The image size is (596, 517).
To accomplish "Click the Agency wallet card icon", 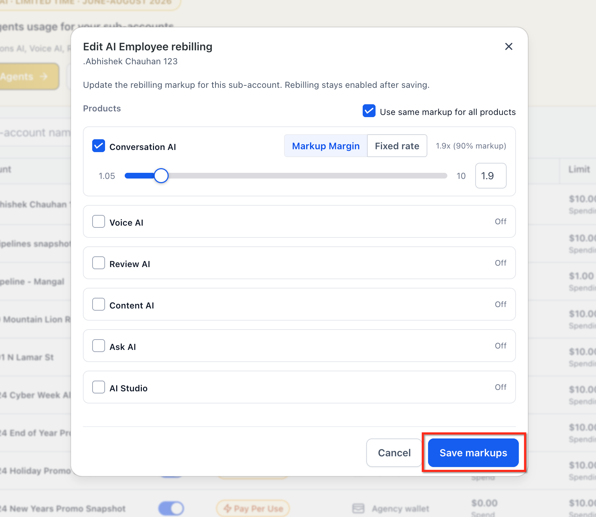I will click(x=358, y=508).
